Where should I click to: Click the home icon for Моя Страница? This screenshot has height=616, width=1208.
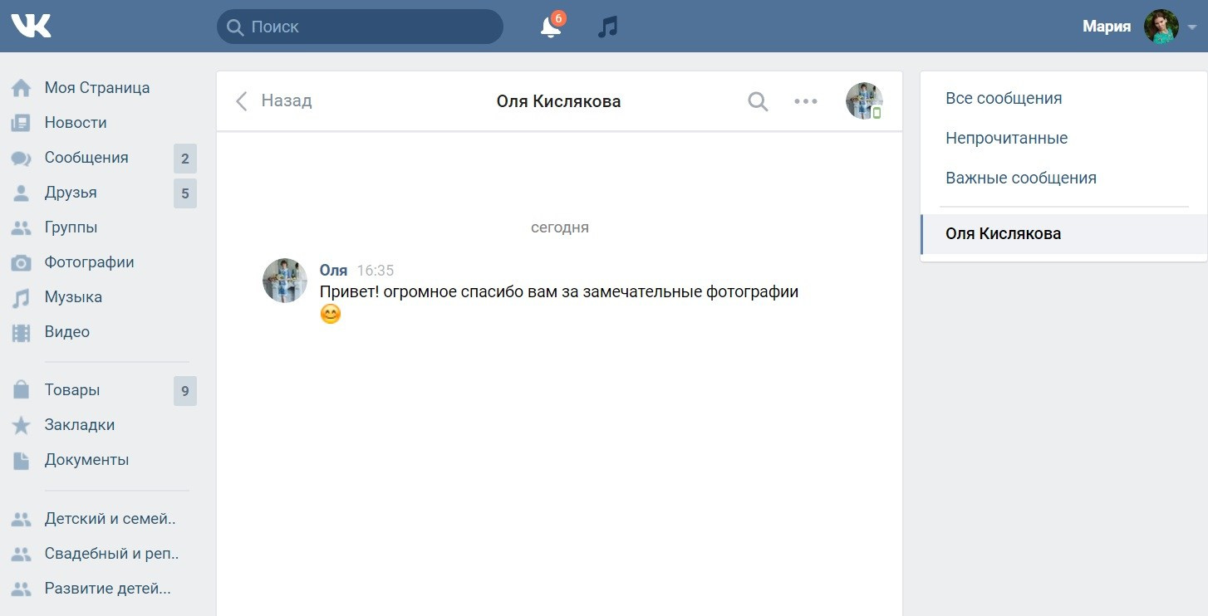pyautogui.click(x=21, y=88)
